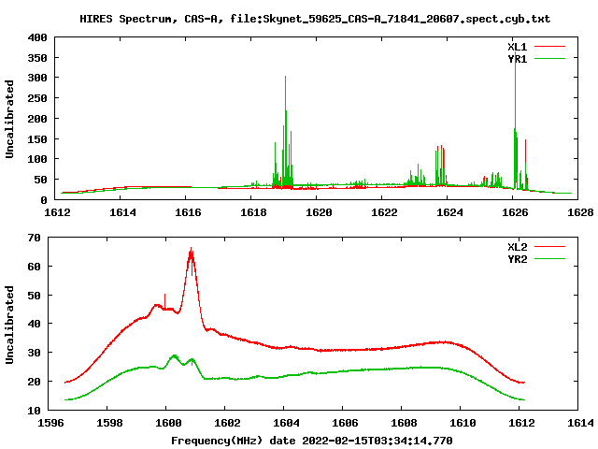Click the 30 y-axis tick label
Screen dimensions: 598x449
coord(35,353)
